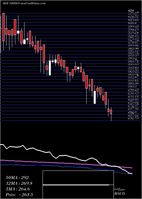Click inside the MACD histogram box
The height and width of the screenshot is (199, 142).
coord(78,185)
